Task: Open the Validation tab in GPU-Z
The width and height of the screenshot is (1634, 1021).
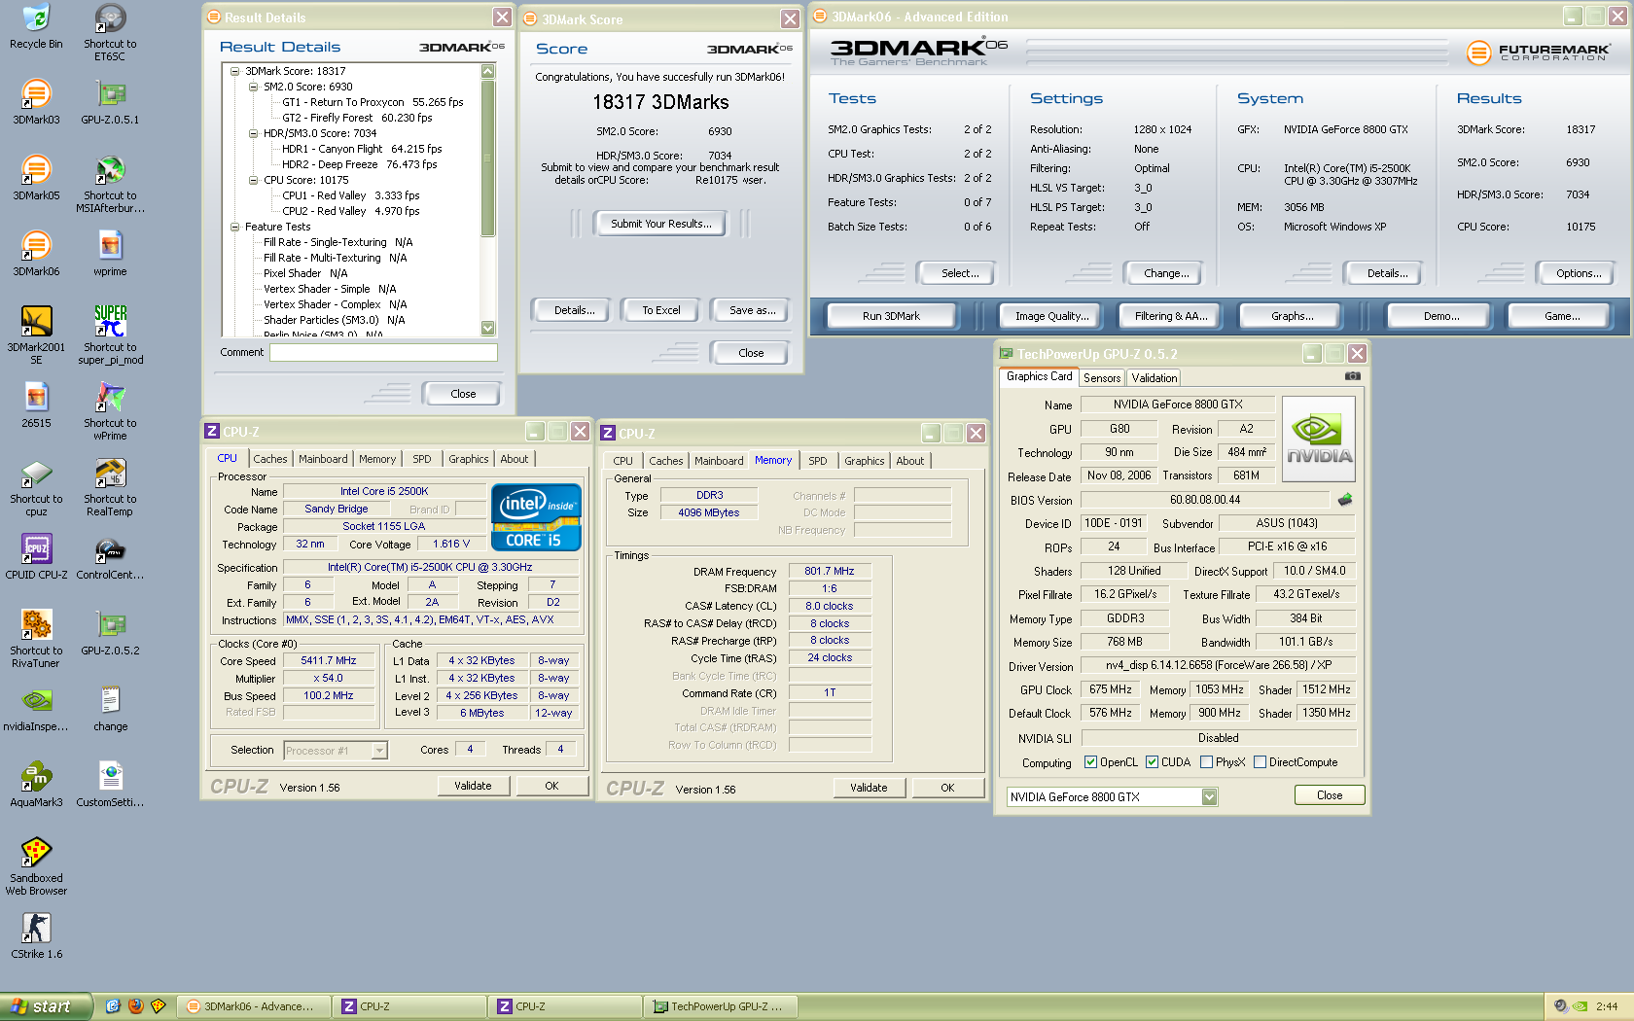Action: tap(1154, 378)
